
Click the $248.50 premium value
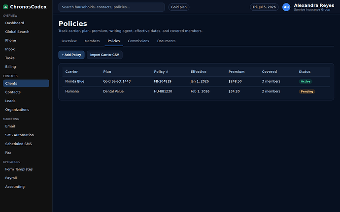[x=235, y=82]
